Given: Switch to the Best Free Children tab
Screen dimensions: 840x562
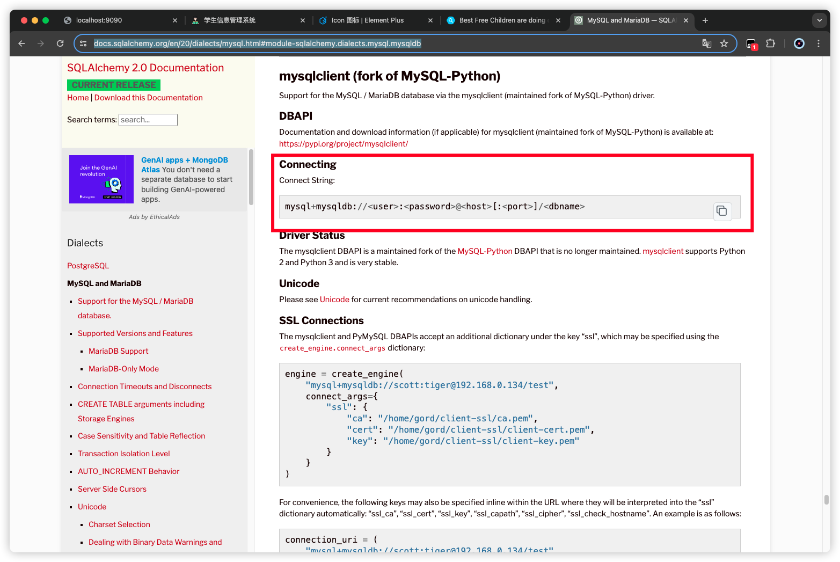Looking at the screenshot, I should [x=503, y=20].
